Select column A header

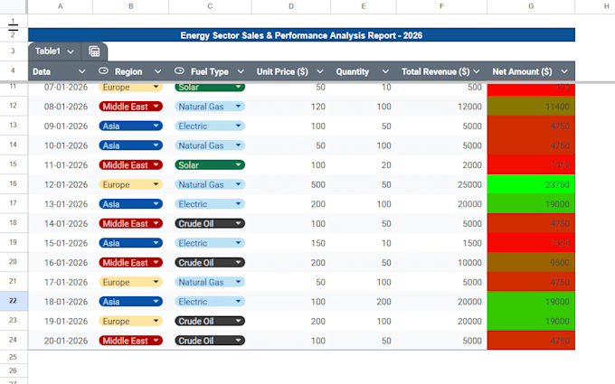point(60,6)
